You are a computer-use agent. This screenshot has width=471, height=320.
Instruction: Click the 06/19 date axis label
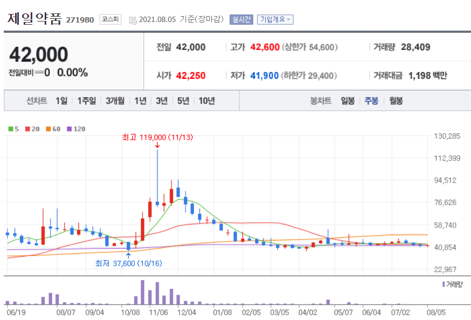[16, 312]
